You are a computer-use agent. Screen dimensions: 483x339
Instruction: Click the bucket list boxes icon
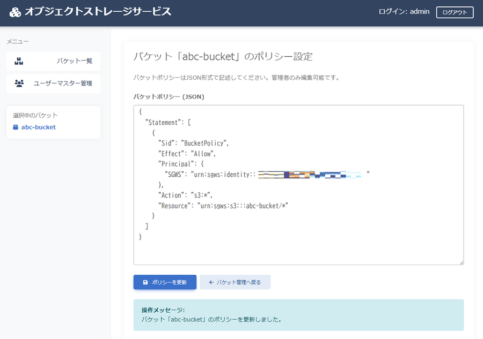(19, 61)
